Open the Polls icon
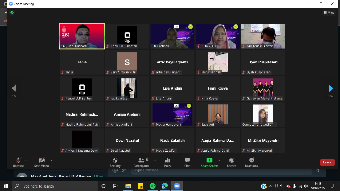The height and width of the screenshot is (191, 340). pos(167,160)
